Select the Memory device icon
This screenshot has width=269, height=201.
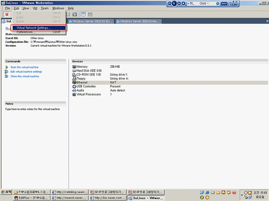(74, 67)
